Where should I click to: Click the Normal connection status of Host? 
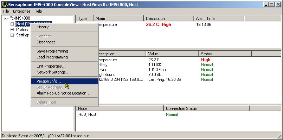pyautogui.click(x=172, y=114)
